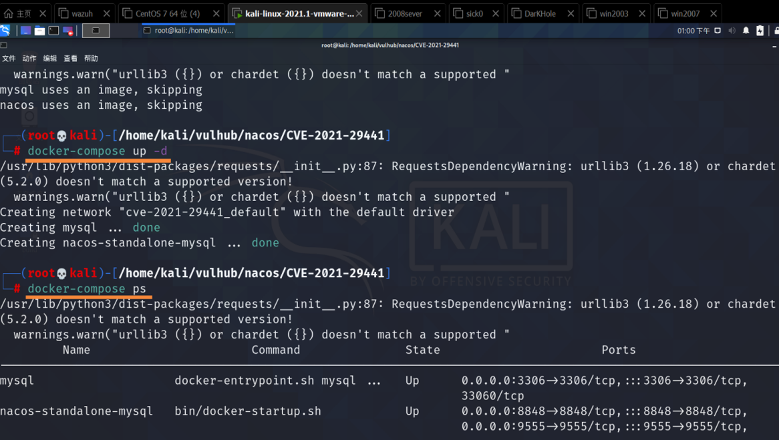Open the 编辑 menu in the terminal
This screenshot has height=440, width=779.
tap(49, 59)
